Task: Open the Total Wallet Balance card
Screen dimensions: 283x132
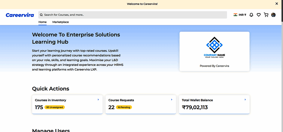Action: pyautogui.click(x=214, y=105)
